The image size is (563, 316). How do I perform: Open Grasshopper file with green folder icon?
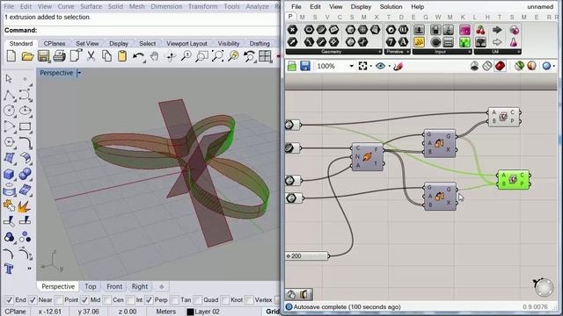click(292, 66)
